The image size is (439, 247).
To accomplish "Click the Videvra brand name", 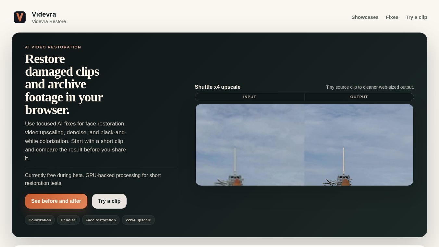I will click(x=44, y=14).
